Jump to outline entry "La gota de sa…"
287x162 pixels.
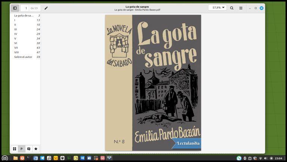click(x=24, y=16)
